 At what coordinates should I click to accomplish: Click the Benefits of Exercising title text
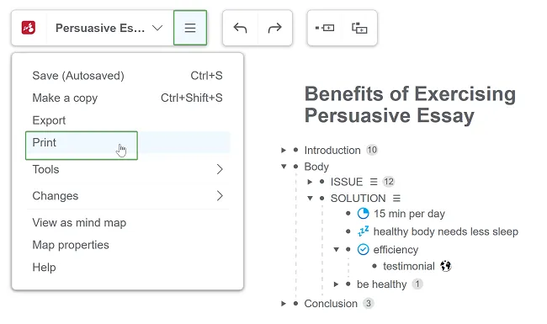click(410, 94)
